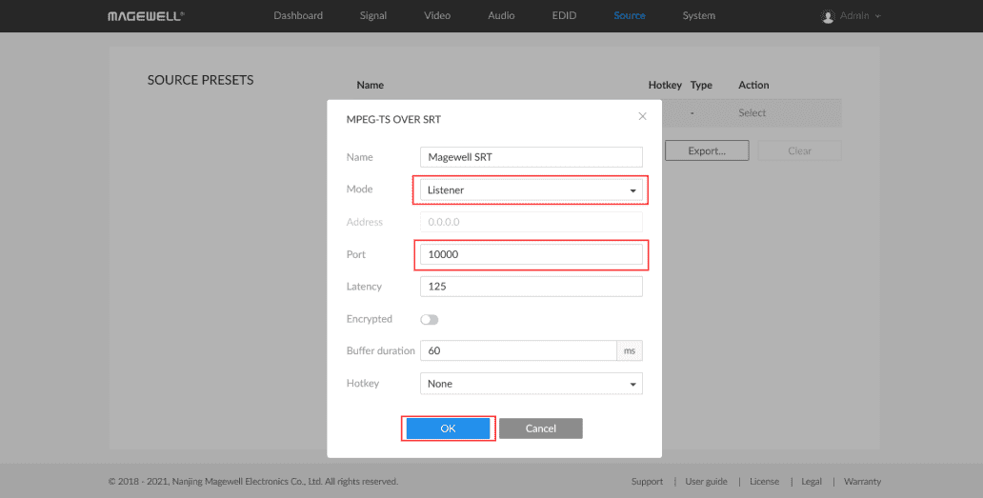Close the MPEG-TS OVER SRT dialog
983x498 pixels.
[x=642, y=116]
